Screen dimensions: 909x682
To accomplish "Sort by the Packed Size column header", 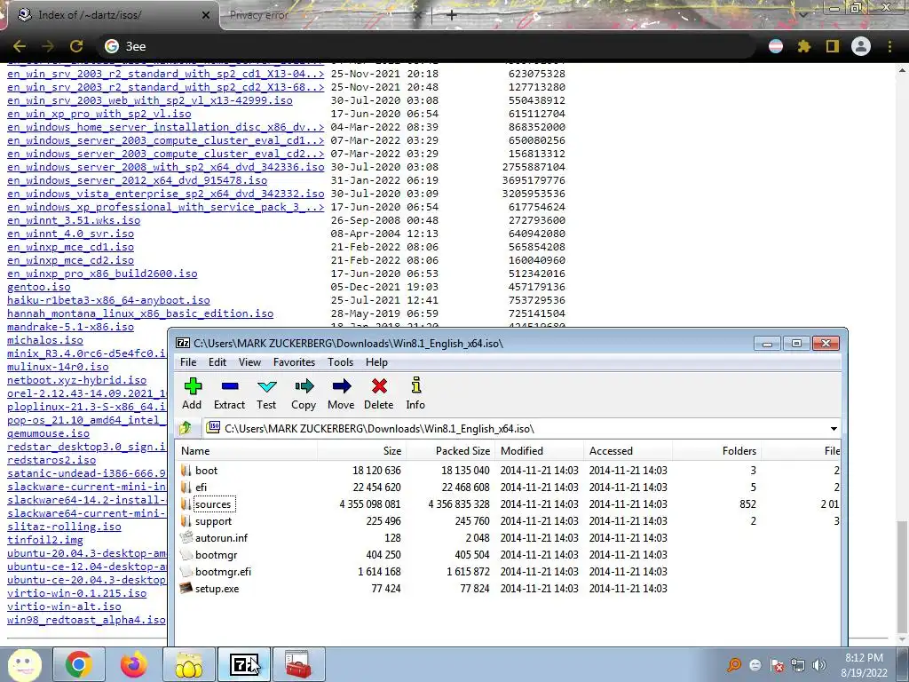I will (450, 450).
